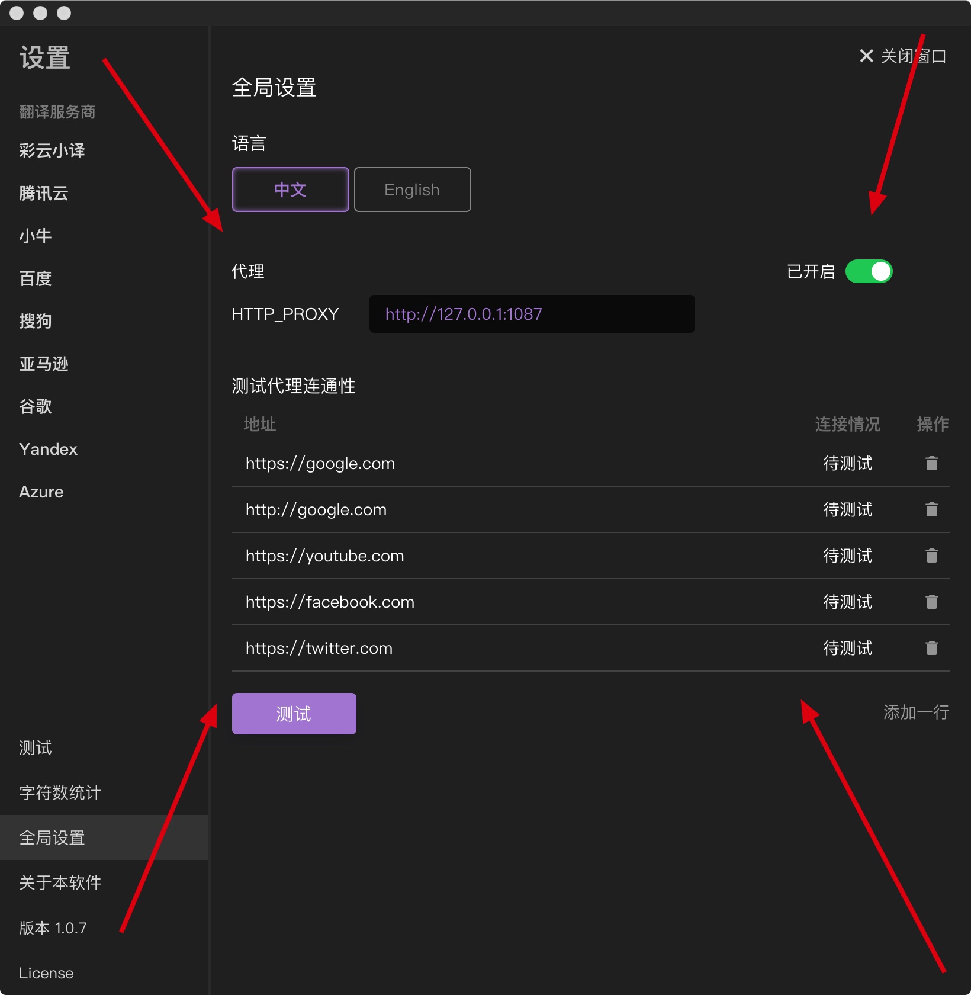The height and width of the screenshot is (995, 971).
Task: Disable the 代理 proxy toggle
Action: point(869,271)
